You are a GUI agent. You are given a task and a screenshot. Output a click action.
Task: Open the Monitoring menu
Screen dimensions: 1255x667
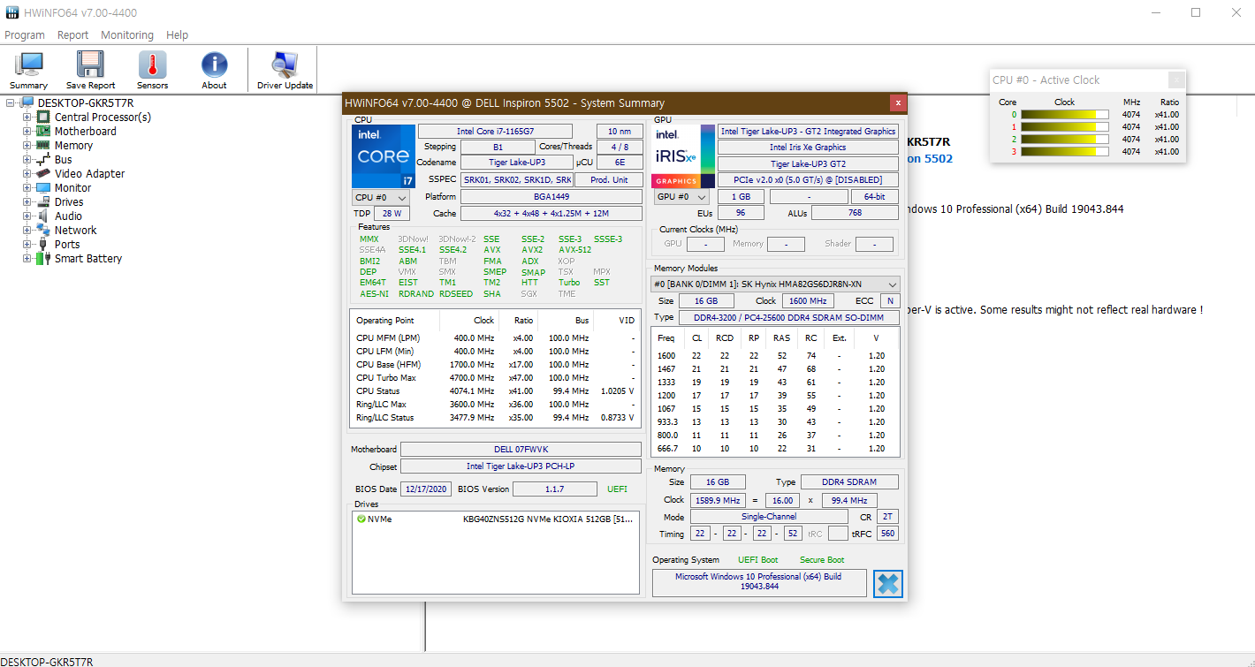pyautogui.click(x=127, y=35)
